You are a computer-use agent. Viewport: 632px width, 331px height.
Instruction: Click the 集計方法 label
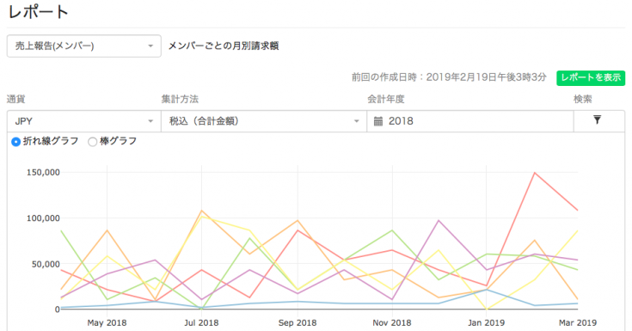181,99
